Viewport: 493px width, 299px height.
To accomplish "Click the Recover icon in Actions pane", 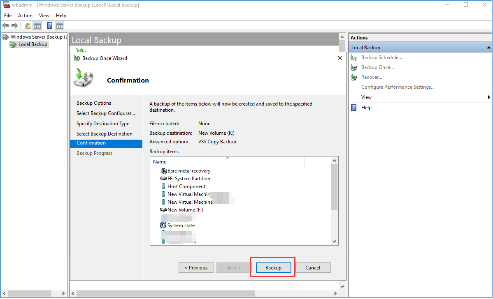I will (354, 77).
